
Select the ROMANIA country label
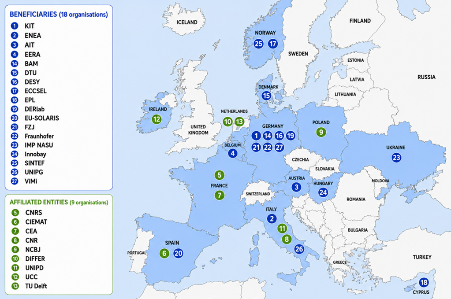[356, 199]
